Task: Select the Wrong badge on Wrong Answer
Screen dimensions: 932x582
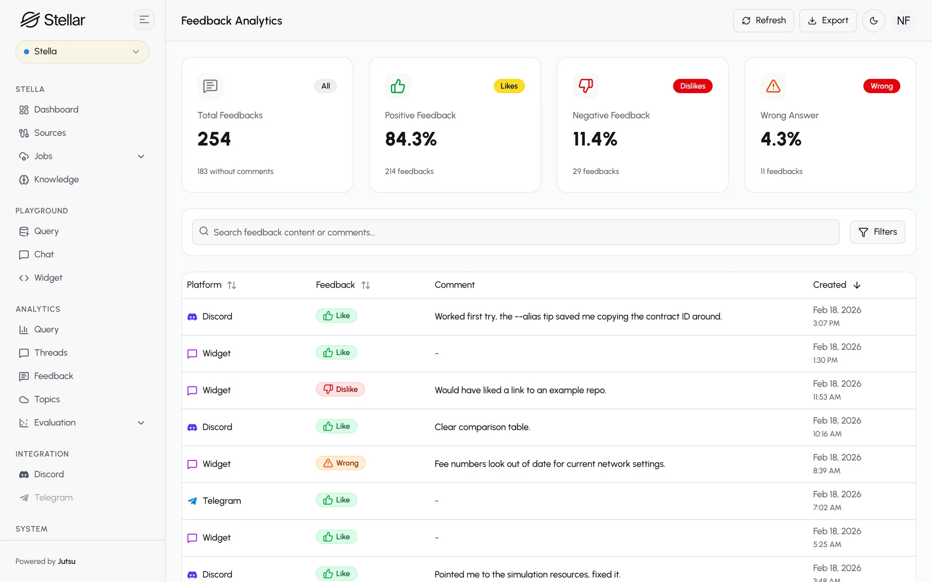Action: [x=882, y=86]
